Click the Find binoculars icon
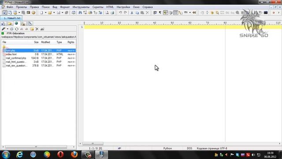The height and width of the screenshot is (159, 282). tap(80, 13)
